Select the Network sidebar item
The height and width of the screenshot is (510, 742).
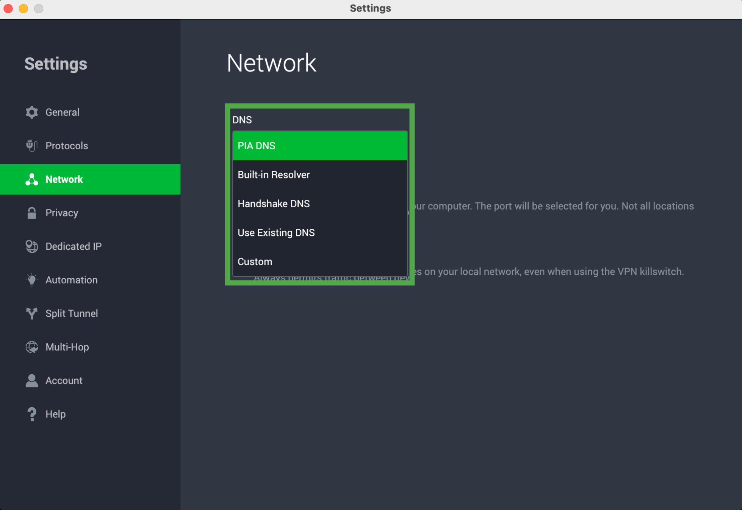point(90,179)
